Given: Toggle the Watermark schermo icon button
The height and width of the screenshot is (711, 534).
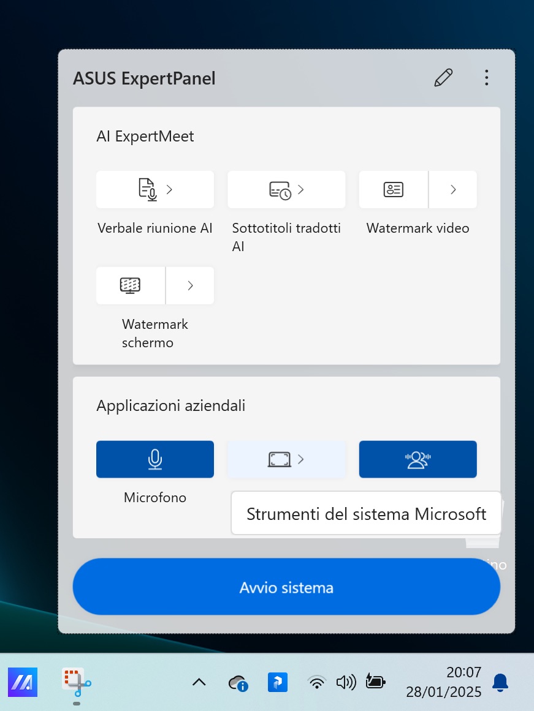Looking at the screenshot, I should tap(131, 285).
